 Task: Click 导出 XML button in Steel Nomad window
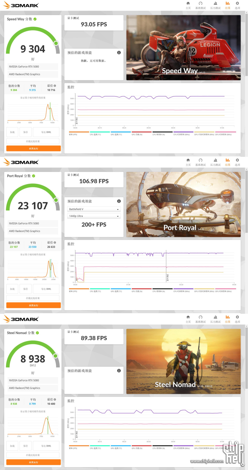point(46,446)
